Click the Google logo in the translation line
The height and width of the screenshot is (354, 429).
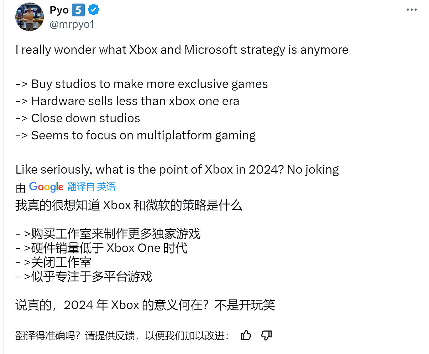(x=46, y=187)
